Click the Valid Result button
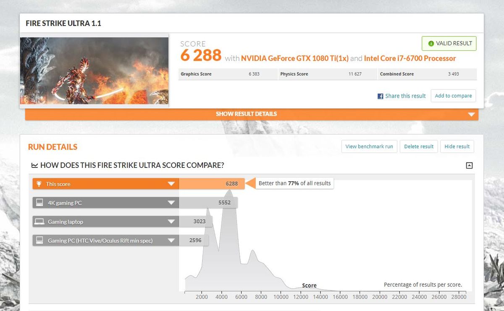 tap(449, 44)
